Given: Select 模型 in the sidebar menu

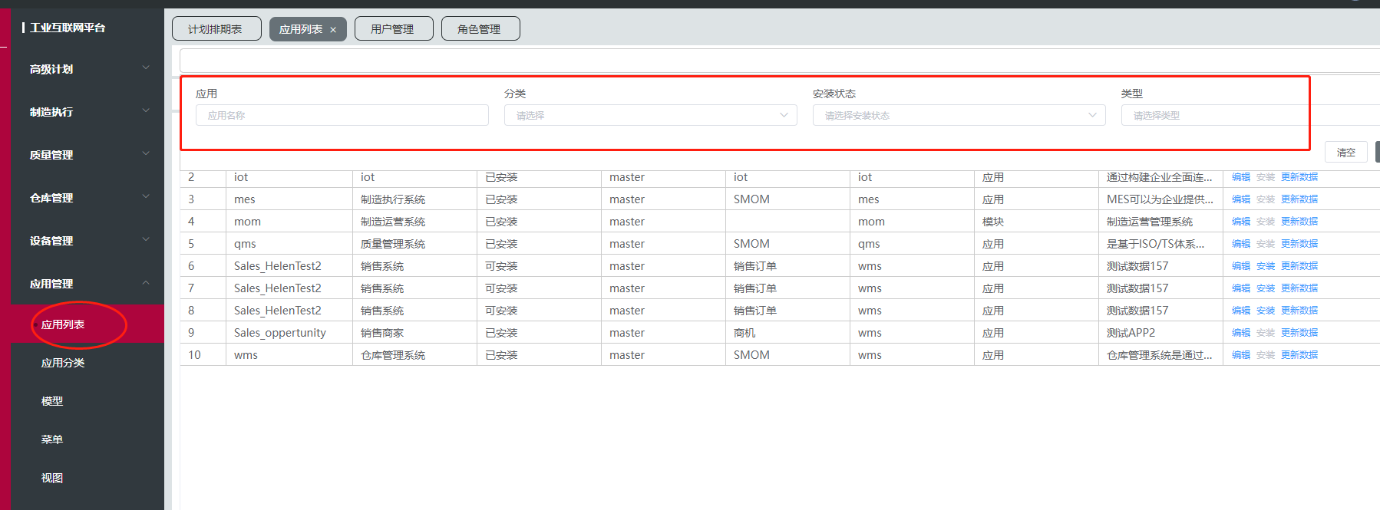Looking at the screenshot, I should [x=52, y=401].
